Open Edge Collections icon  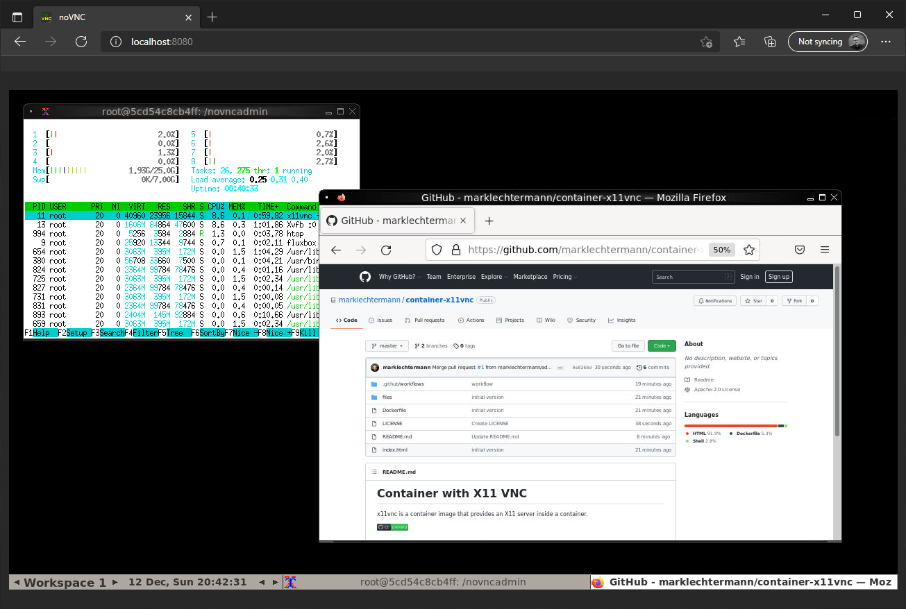(770, 42)
